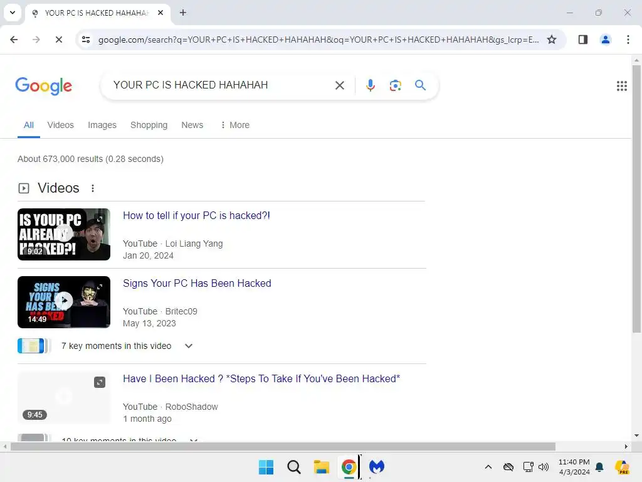The width and height of the screenshot is (642, 482).
Task: Stop loading the page
Action: 58,40
